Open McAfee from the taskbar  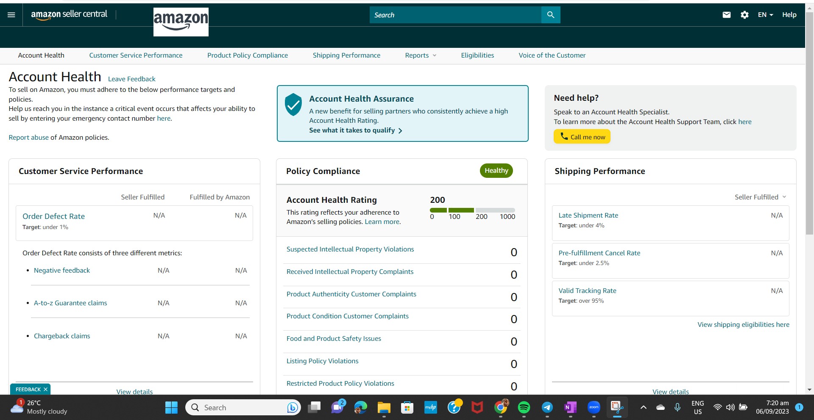(x=477, y=408)
